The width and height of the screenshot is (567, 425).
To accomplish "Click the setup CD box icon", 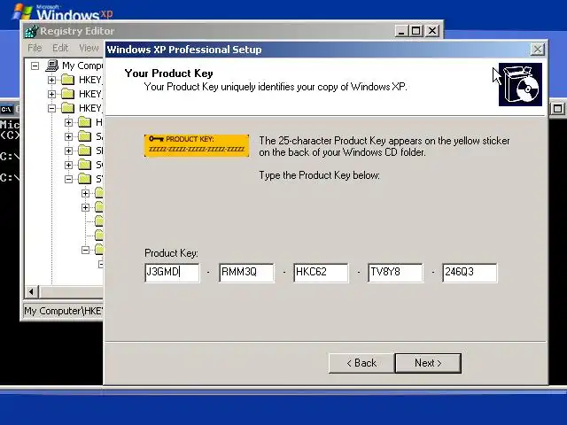I will [x=520, y=85].
